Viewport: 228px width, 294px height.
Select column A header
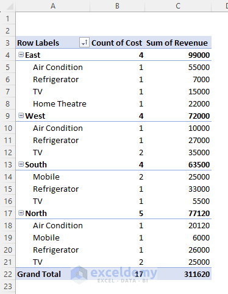click(53, 6)
